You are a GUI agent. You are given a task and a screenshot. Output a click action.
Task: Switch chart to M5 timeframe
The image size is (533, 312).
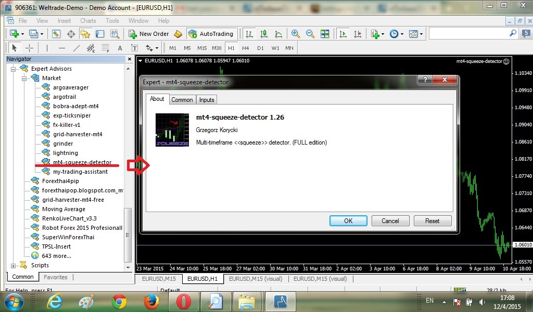click(187, 48)
